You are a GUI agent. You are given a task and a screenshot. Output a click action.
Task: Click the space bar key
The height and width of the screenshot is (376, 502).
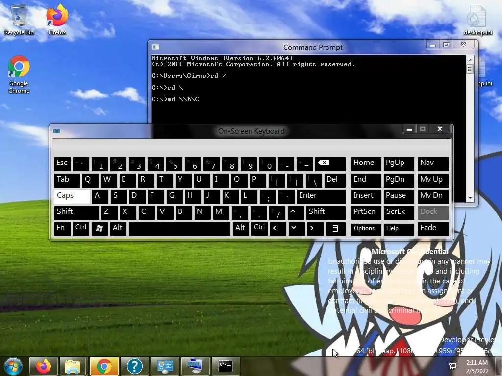point(179,229)
